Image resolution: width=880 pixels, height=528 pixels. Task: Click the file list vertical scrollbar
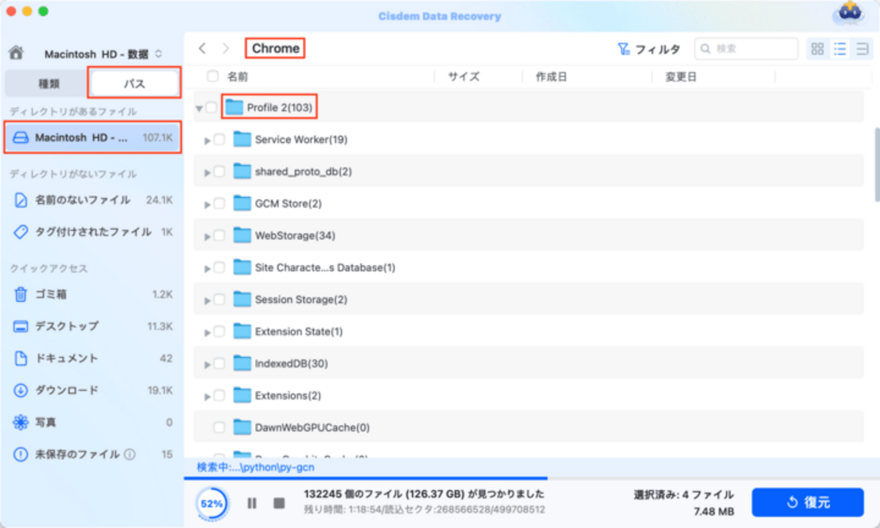(876, 165)
